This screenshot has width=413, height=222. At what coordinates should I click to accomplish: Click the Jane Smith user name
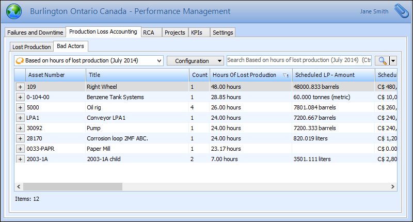[374, 11]
